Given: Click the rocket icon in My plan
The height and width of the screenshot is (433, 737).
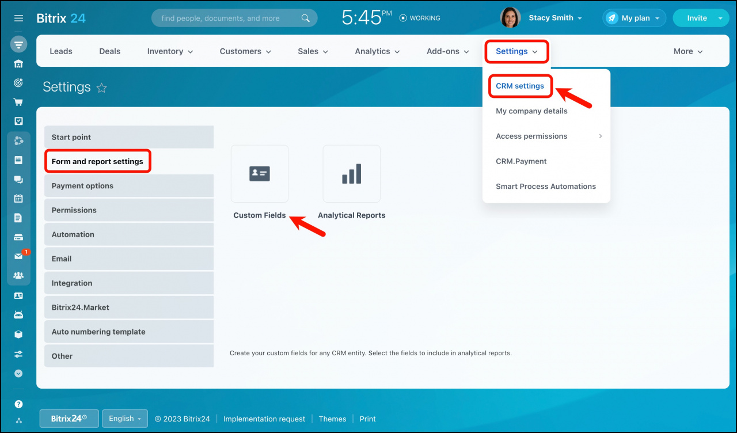Looking at the screenshot, I should coord(612,18).
